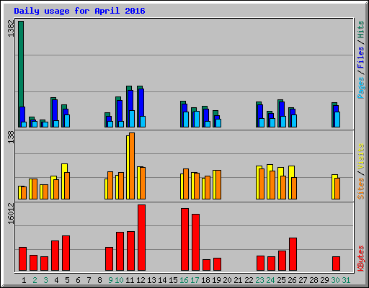369x288 pixels.
Task: Click the red KBytes bar for day 16
Action: 184,240
